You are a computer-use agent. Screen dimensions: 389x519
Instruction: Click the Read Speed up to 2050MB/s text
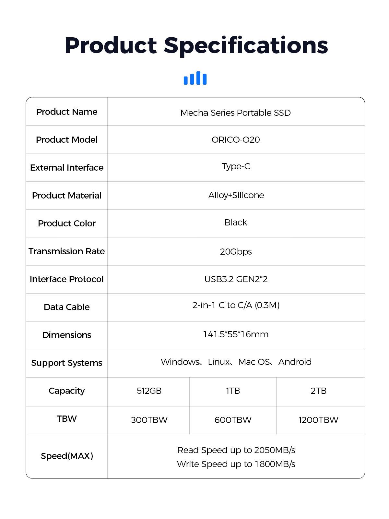(236, 450)
